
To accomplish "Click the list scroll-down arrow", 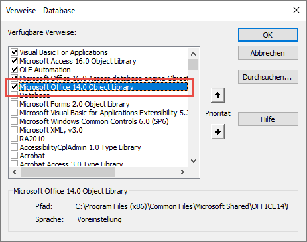I will 193,161.
